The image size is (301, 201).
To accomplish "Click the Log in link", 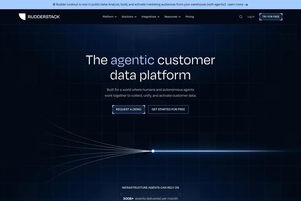I will [x=251, y=17].
